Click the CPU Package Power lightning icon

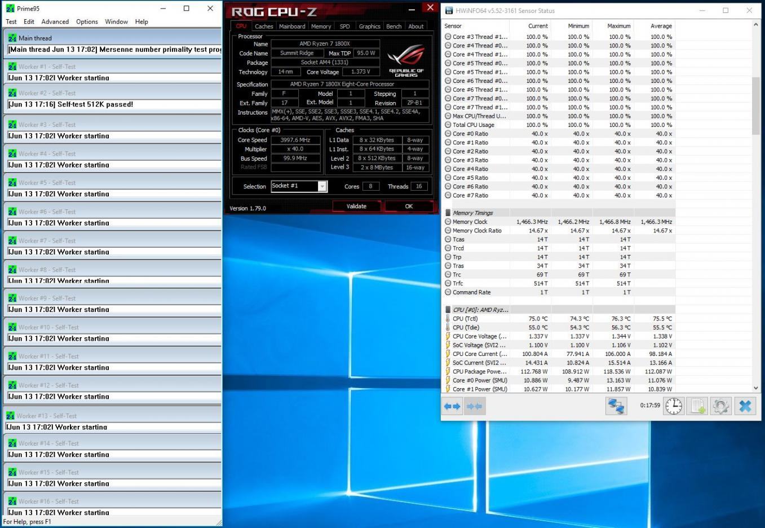click(x=448, y=372)
